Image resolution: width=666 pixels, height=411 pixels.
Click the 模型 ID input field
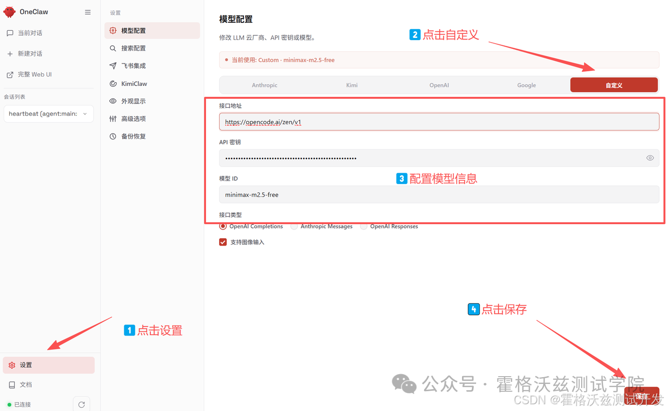(x=439, y=195)
